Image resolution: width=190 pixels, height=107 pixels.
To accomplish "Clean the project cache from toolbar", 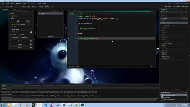I will pos(28,7).
